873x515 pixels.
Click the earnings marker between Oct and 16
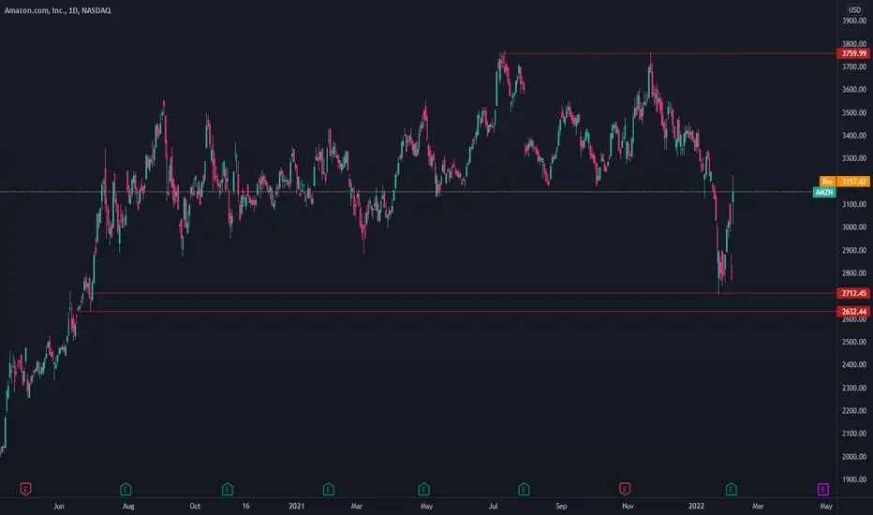pyautogui.click(x=228, y=490)
